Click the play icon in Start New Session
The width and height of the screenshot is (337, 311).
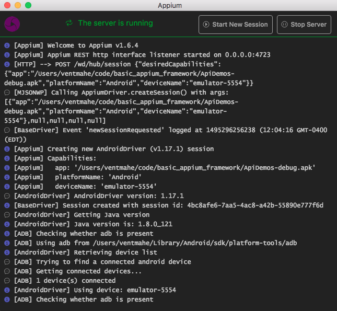[x=206, y=25]
